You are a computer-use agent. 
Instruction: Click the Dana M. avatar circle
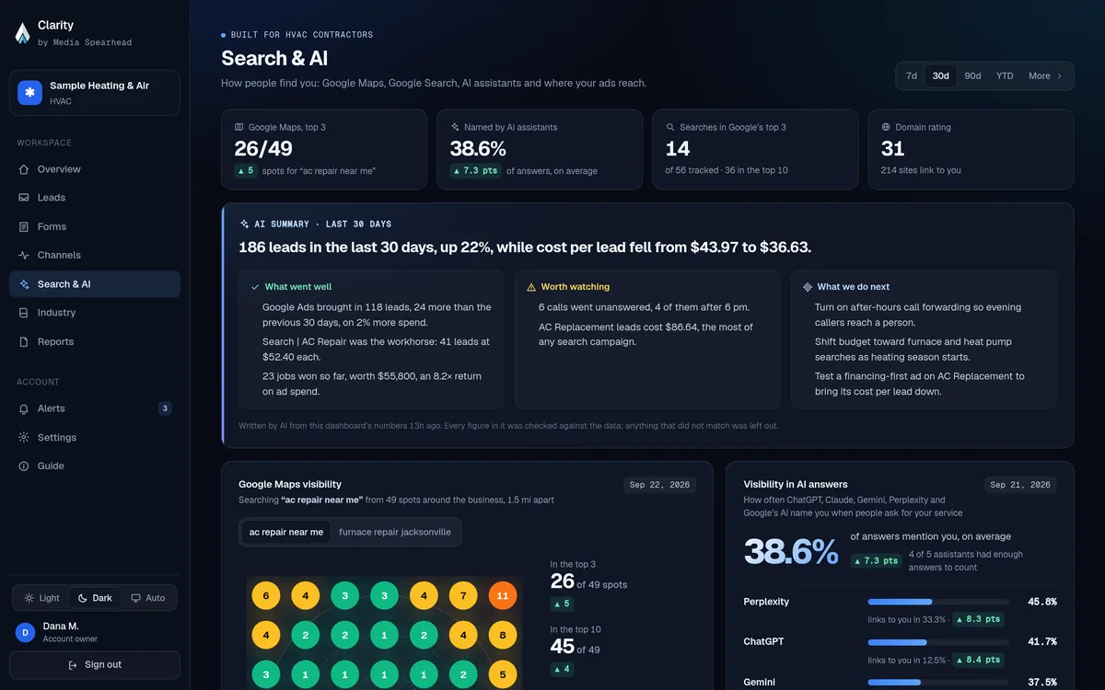pyautogui.click(x=26, y=632)
